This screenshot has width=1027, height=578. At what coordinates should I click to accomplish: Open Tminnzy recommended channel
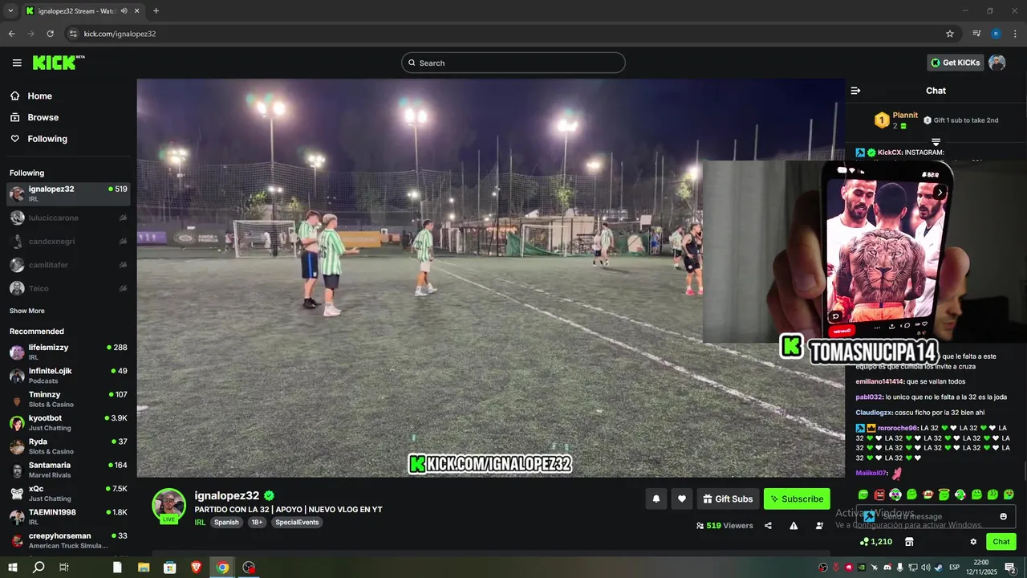tap(68, 399)
